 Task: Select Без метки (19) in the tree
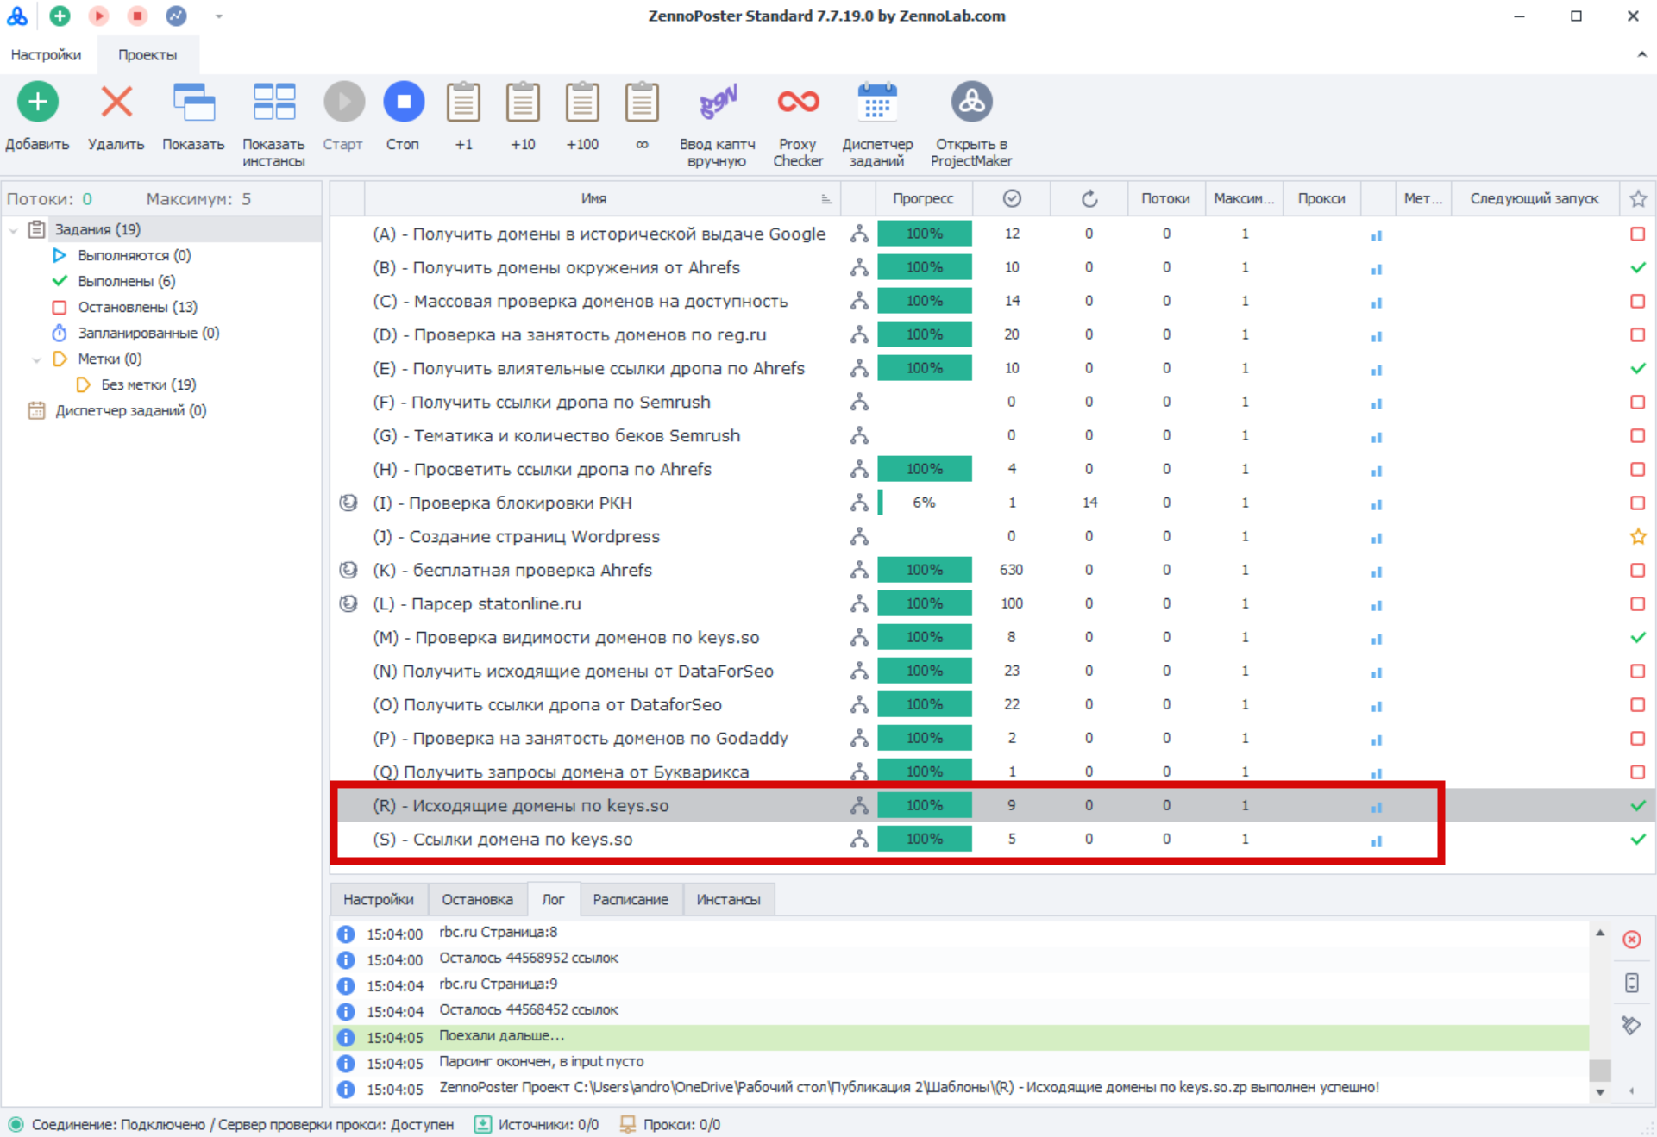pos(148,384)
